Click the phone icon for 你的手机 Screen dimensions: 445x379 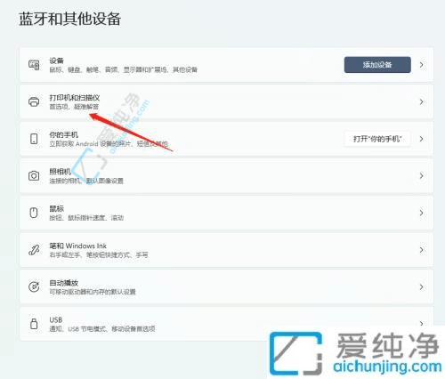point(34,139)
